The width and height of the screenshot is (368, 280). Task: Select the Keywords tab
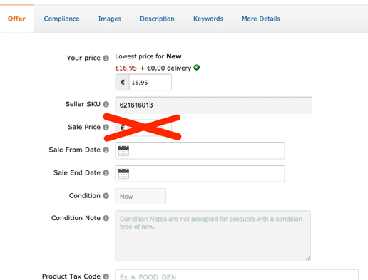pos(208,19)
